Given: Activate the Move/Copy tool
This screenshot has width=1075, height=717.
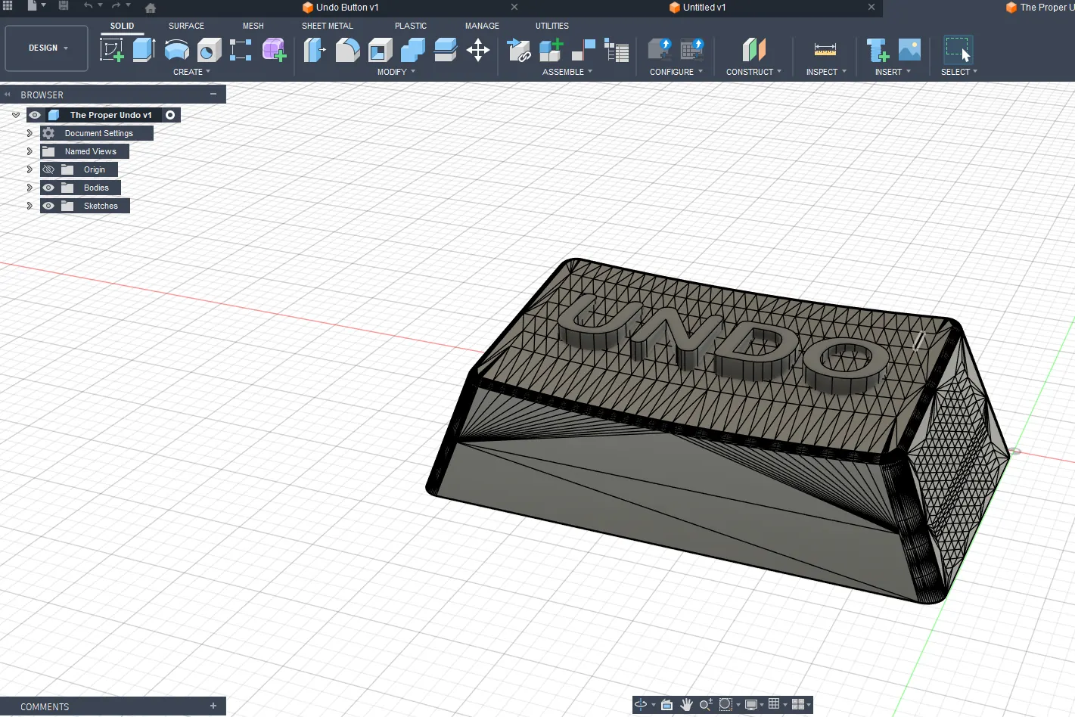Looking at the screenshot, I should pyautogui.click(x=478, y=50).
